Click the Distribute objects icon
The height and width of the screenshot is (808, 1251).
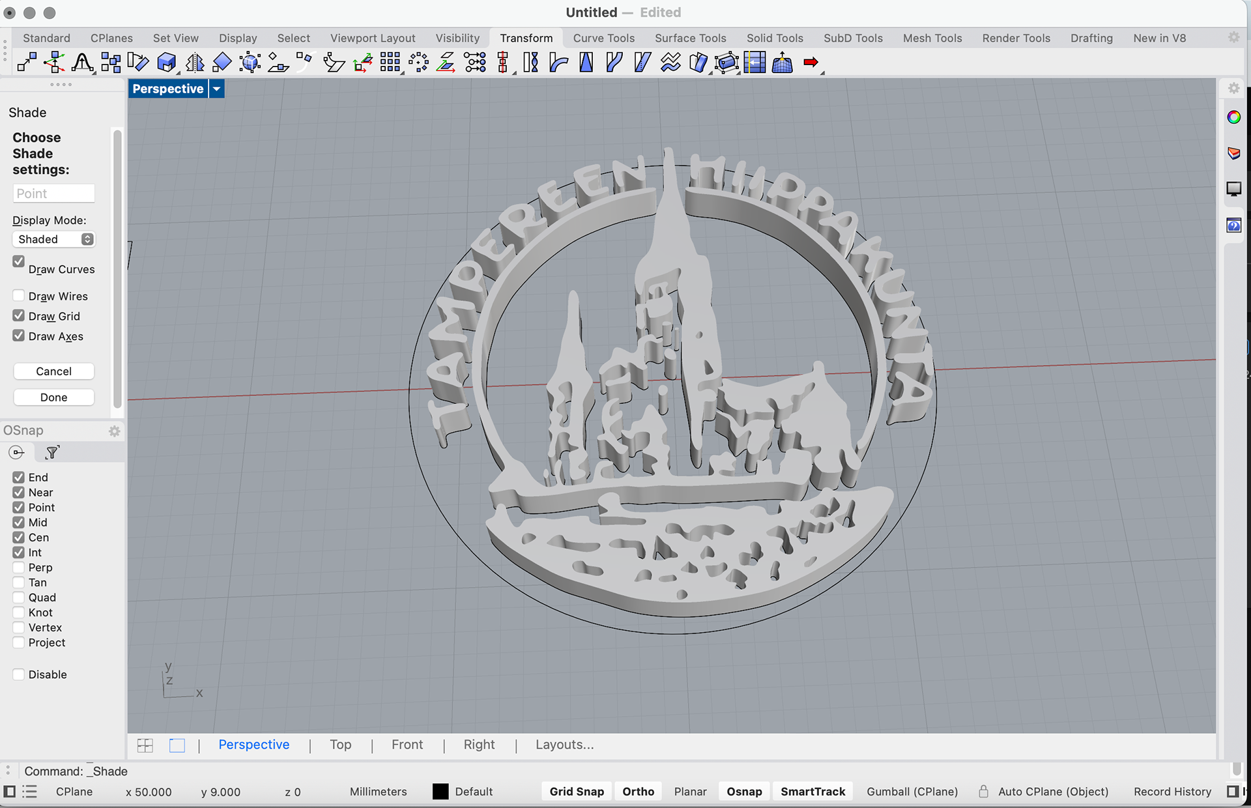point(475,63)
